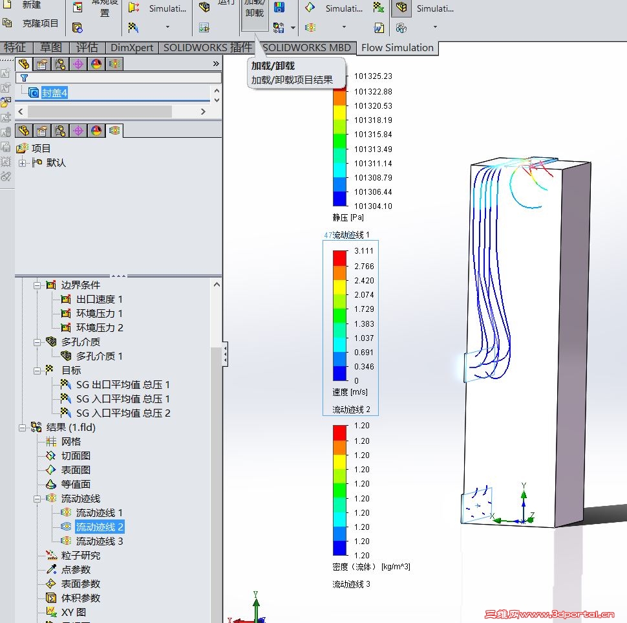Collapse the 目标 tree node
The image size is (627, 623).
(37, 371)
